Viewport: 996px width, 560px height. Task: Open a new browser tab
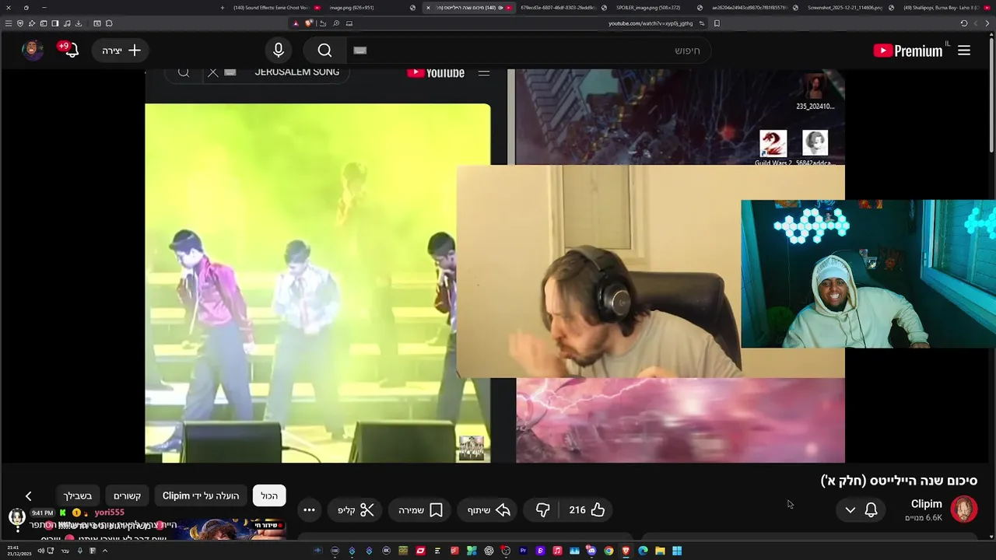223,8
